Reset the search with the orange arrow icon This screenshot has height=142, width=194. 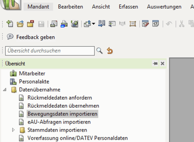click(110, 51)
